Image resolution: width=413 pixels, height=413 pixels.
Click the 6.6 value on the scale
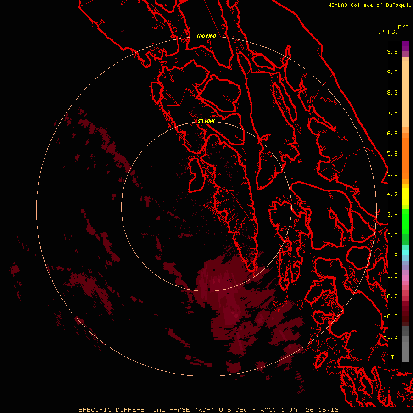392,133
